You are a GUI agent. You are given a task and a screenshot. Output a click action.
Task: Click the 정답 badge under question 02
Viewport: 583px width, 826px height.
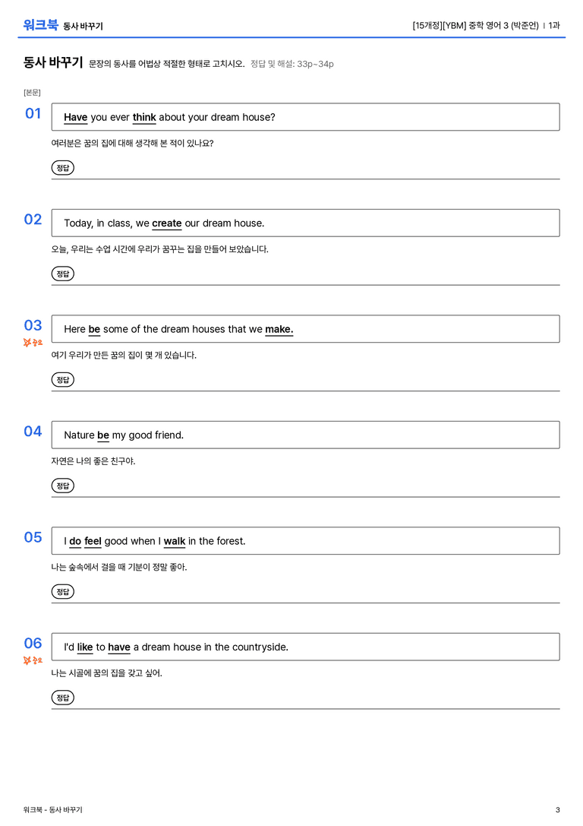point(62,274)
